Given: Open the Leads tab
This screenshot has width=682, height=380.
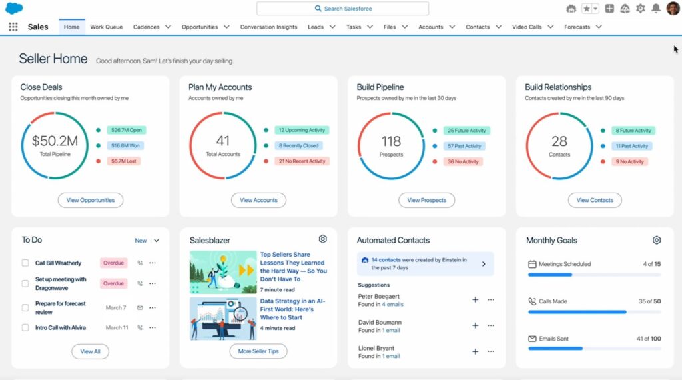Looking at the screenshot, I should point(316,27).
